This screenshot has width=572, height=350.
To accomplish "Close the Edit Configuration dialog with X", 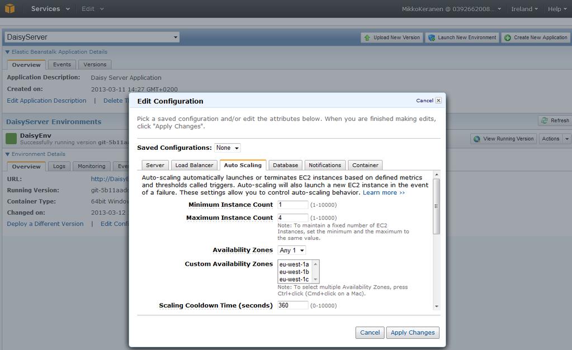I will point(438,101).
